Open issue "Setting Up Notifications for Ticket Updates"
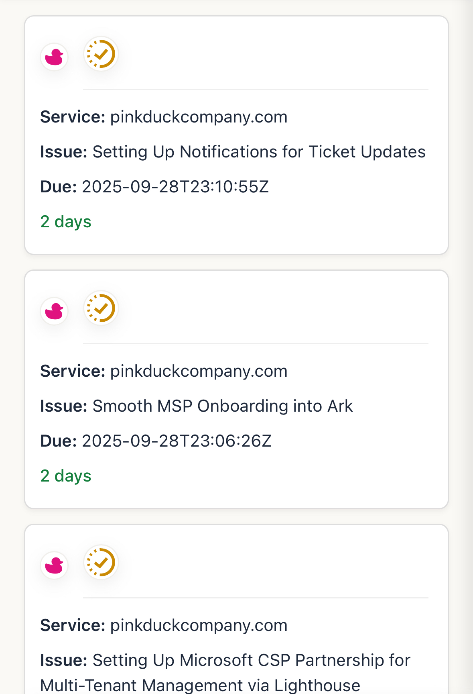This screenshot has width=473, height=694. (259, 152)
